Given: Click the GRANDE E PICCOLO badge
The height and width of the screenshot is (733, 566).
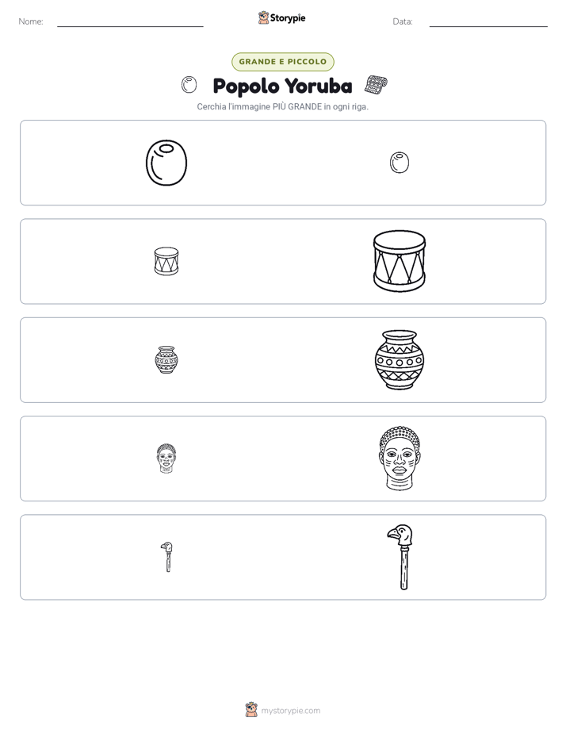Looking at the screenshot, I should click(282, 62).
